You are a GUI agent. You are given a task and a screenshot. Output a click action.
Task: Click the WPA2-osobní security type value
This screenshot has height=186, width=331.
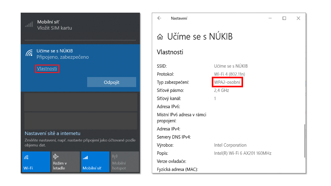coord(227,82)
